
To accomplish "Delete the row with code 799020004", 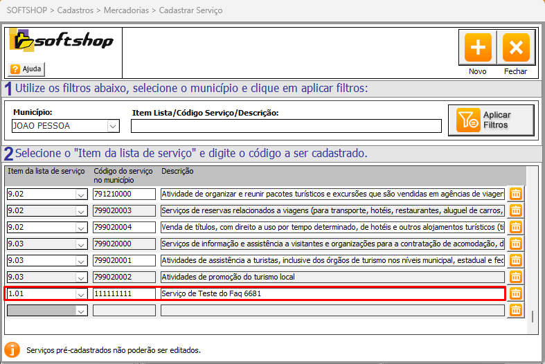I will tap(516, 227).
